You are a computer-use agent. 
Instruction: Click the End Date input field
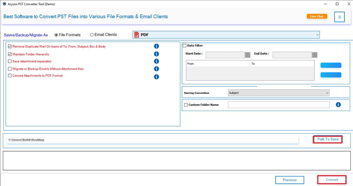(292, 55)
